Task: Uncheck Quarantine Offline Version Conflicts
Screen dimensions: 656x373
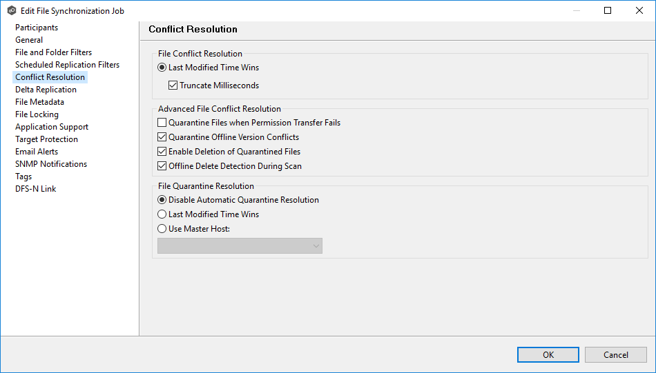Action: click(162, 137)
